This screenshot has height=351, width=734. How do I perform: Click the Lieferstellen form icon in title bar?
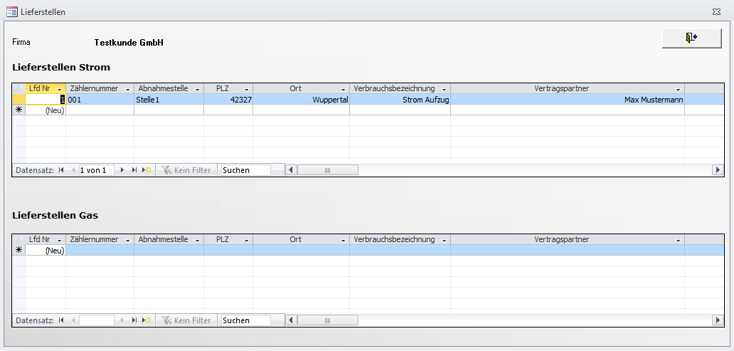11,11
